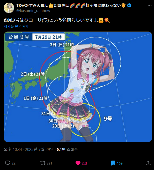This screenshot has height=170, width=154.
Task: Open the more options ellipsis menu
Action: pyautogui.click(x=150, y=5)
